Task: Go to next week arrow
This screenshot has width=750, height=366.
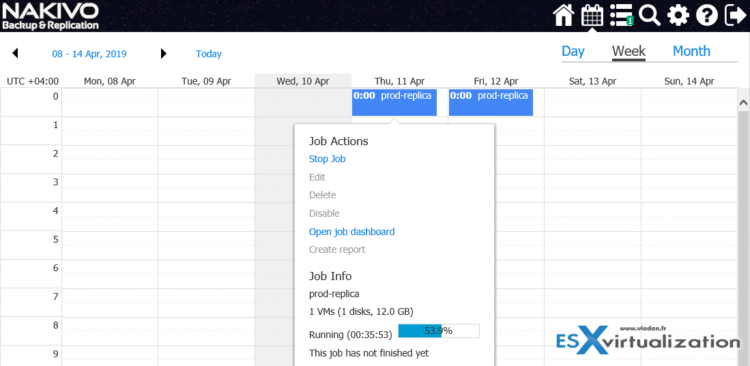Action: [x=163, y=54]
